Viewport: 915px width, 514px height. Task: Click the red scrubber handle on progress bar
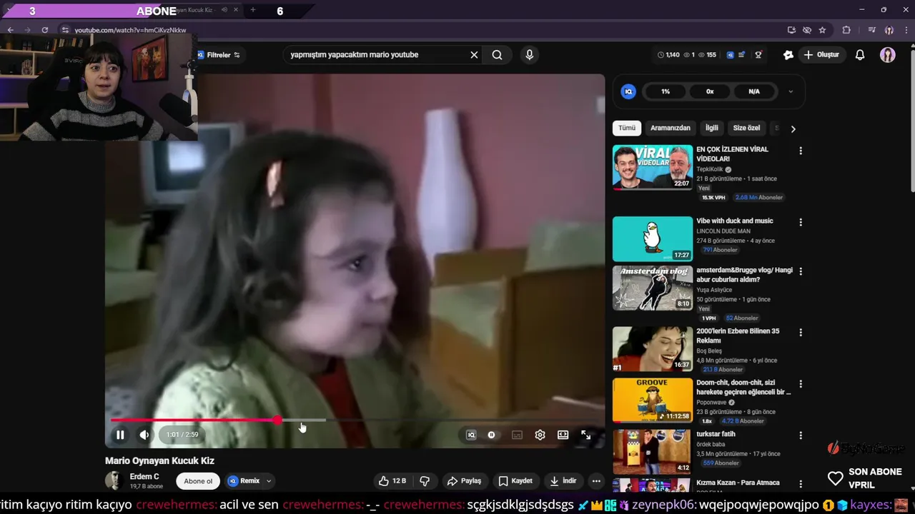coord(277,420)
